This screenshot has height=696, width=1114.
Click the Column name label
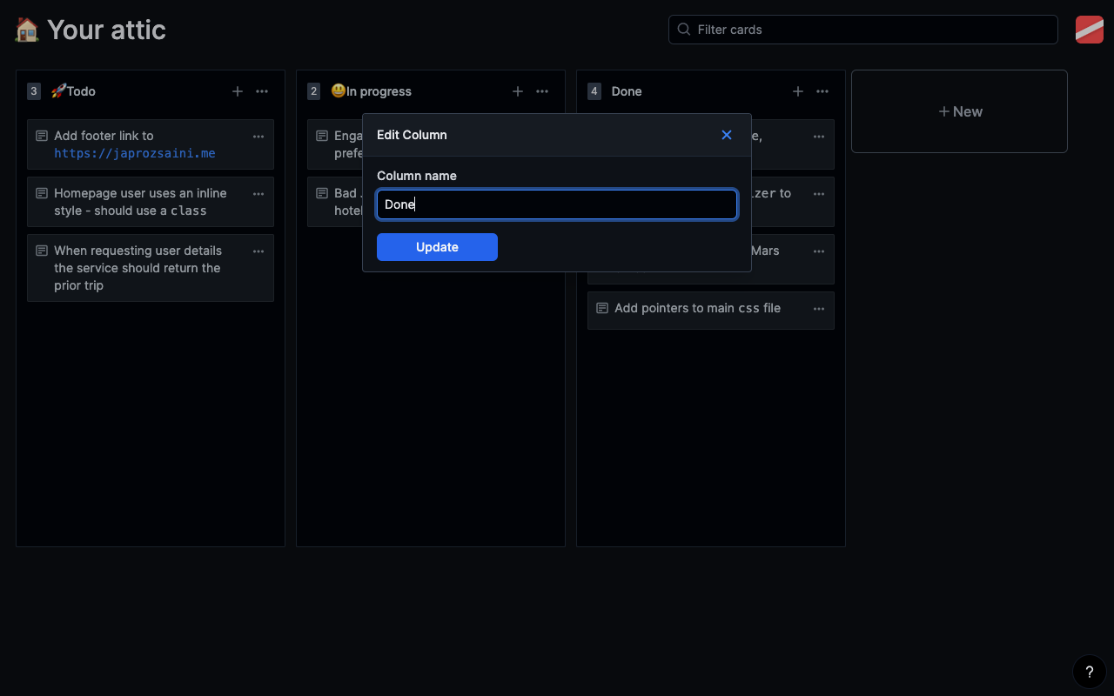click(417, 176)
